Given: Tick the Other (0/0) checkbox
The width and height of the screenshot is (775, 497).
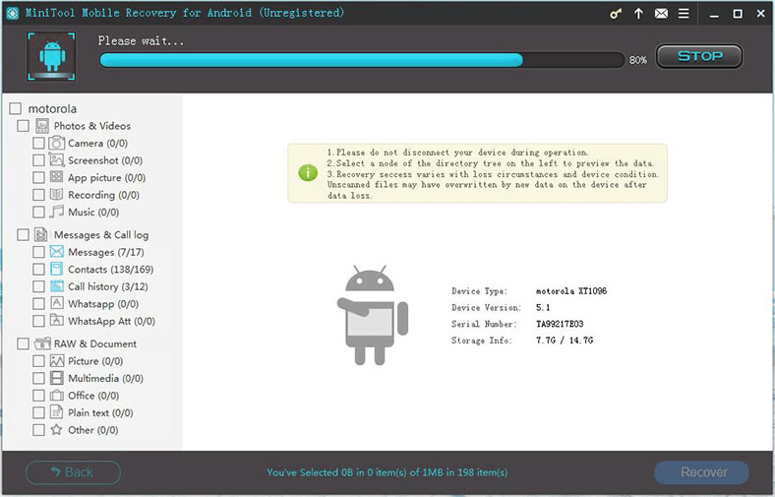Looking at the screenshot, I should coord(38,429).
